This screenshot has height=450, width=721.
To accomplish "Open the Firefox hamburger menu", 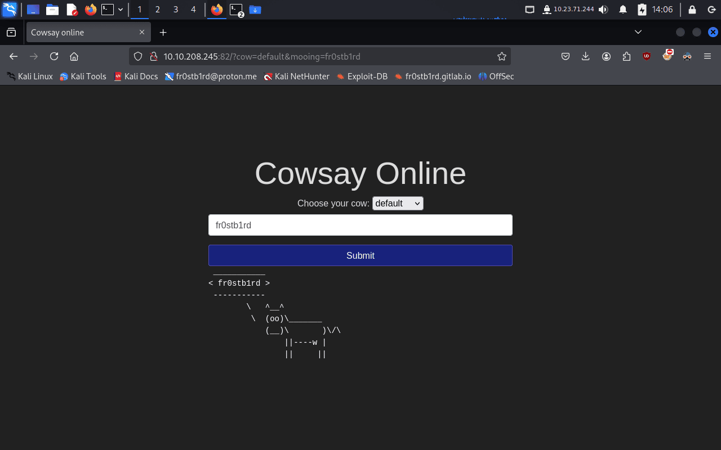I will [x=707, y=56].
